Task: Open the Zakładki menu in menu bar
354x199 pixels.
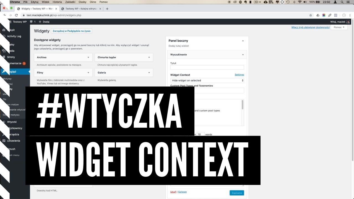Action: click(71, 2)
